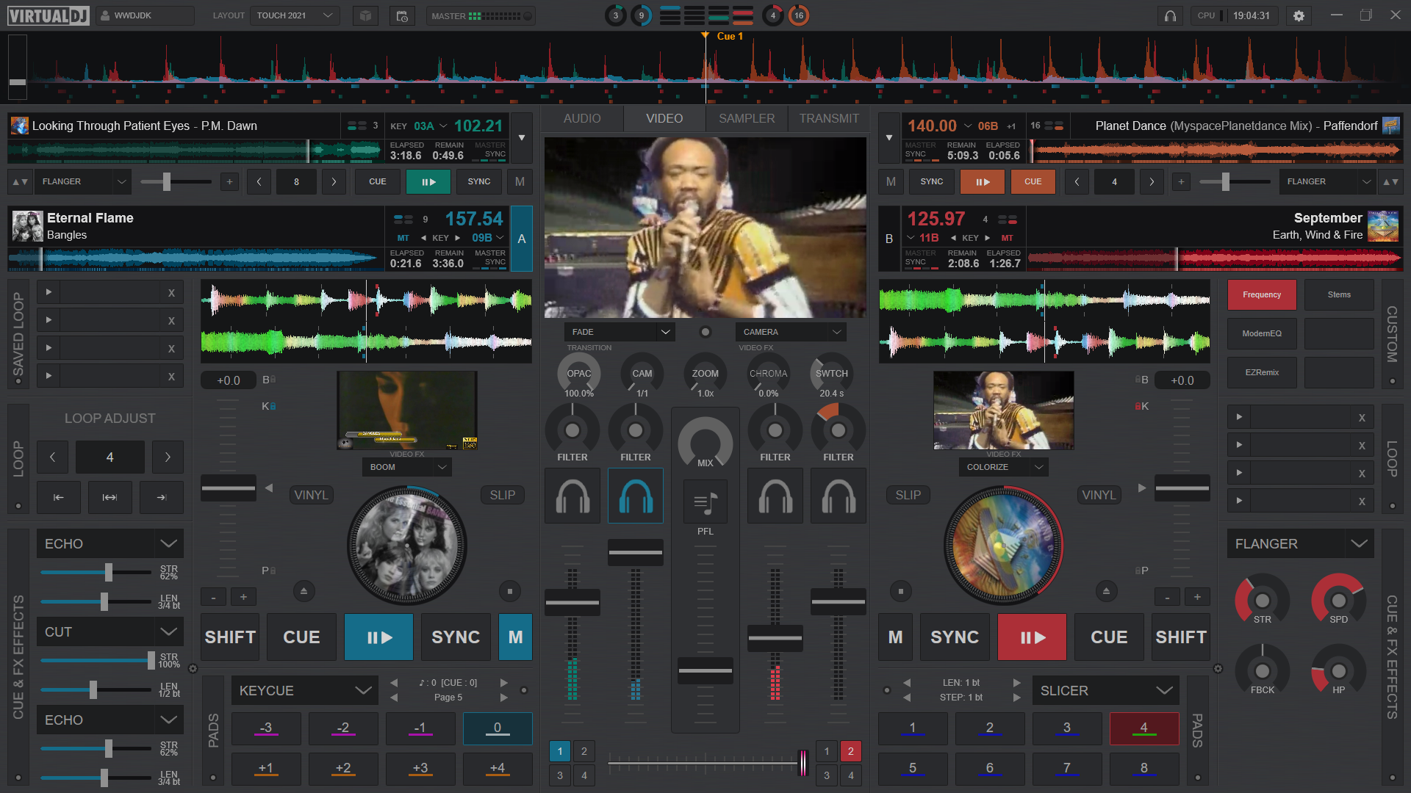The image size is (1411, 793).
Task: Adjust the first ECHO STR slider
Action: coord(96,572)
